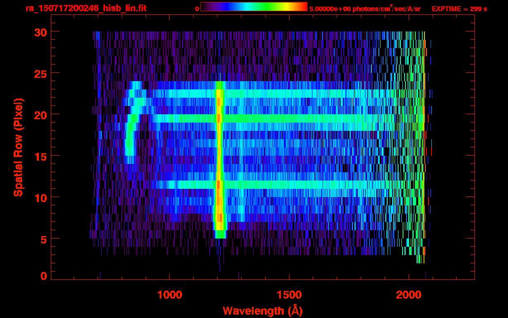This screenshot has width=508, height=318.
Task: Click the Spatial Row (Pixel) axis label
Action: click(x=18, y=147)
